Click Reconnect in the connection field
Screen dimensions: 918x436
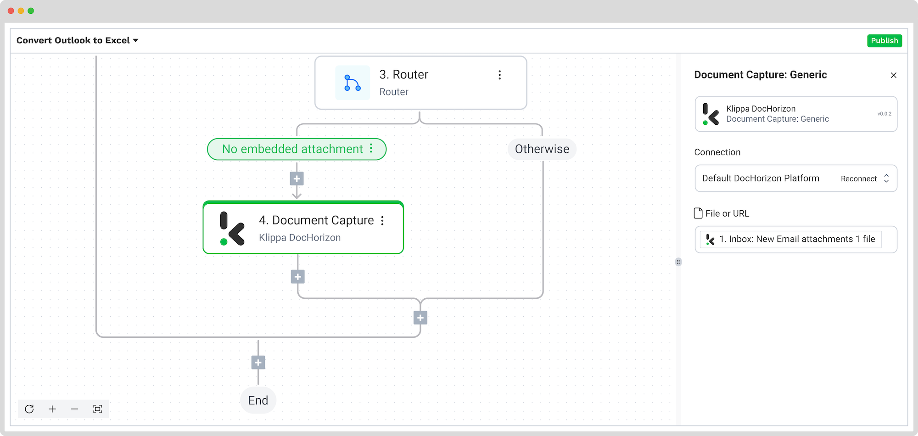tap(859, 179)
